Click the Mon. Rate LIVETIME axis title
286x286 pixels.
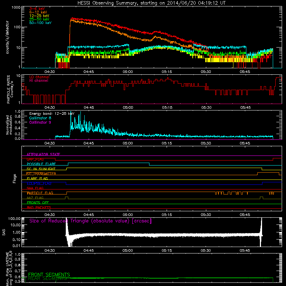9,268
